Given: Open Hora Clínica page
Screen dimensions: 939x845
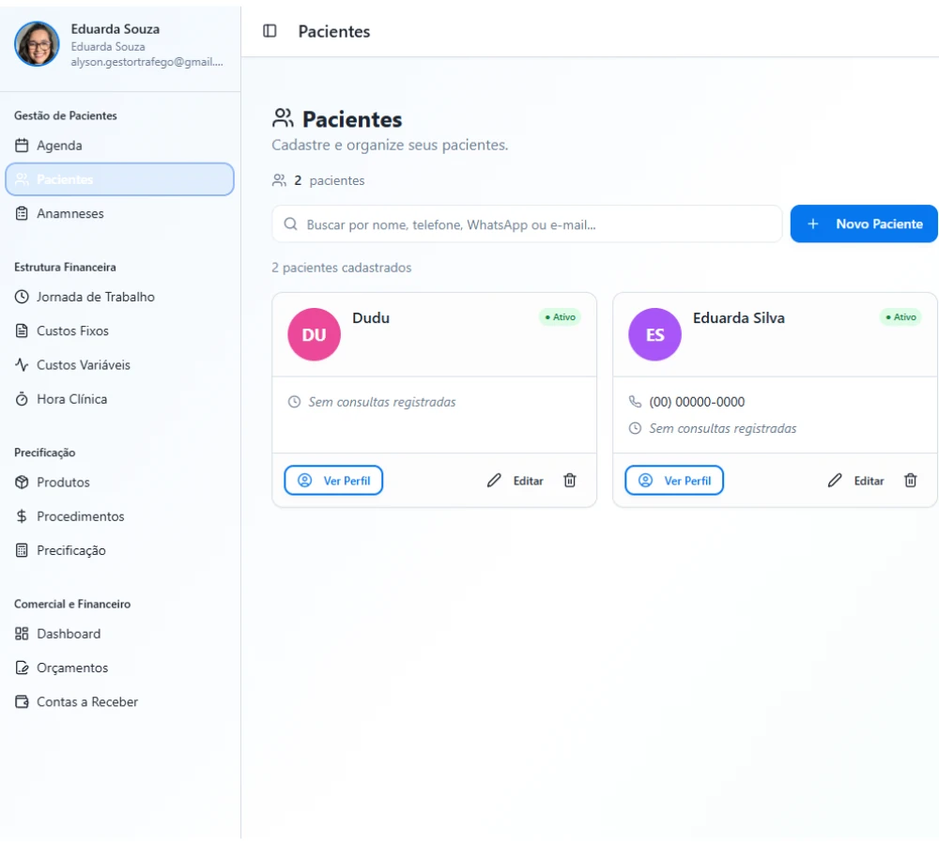Looking at the screenshot, I should (120, 399).
